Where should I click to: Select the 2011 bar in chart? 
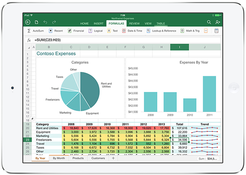tap(209, 94)
